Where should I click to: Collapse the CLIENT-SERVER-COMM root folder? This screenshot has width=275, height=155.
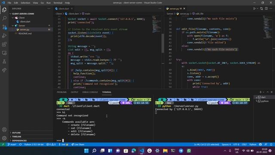[x=31, y=14]
